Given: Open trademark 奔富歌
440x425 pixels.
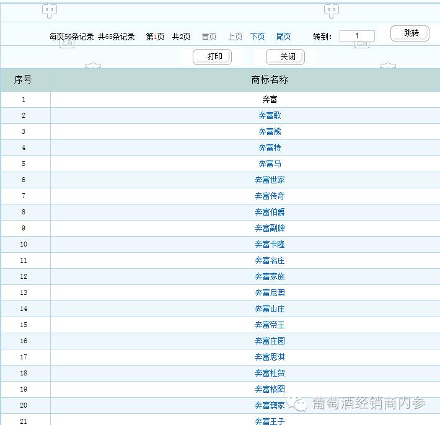Looking at the screenshot, I should point(270,116).
